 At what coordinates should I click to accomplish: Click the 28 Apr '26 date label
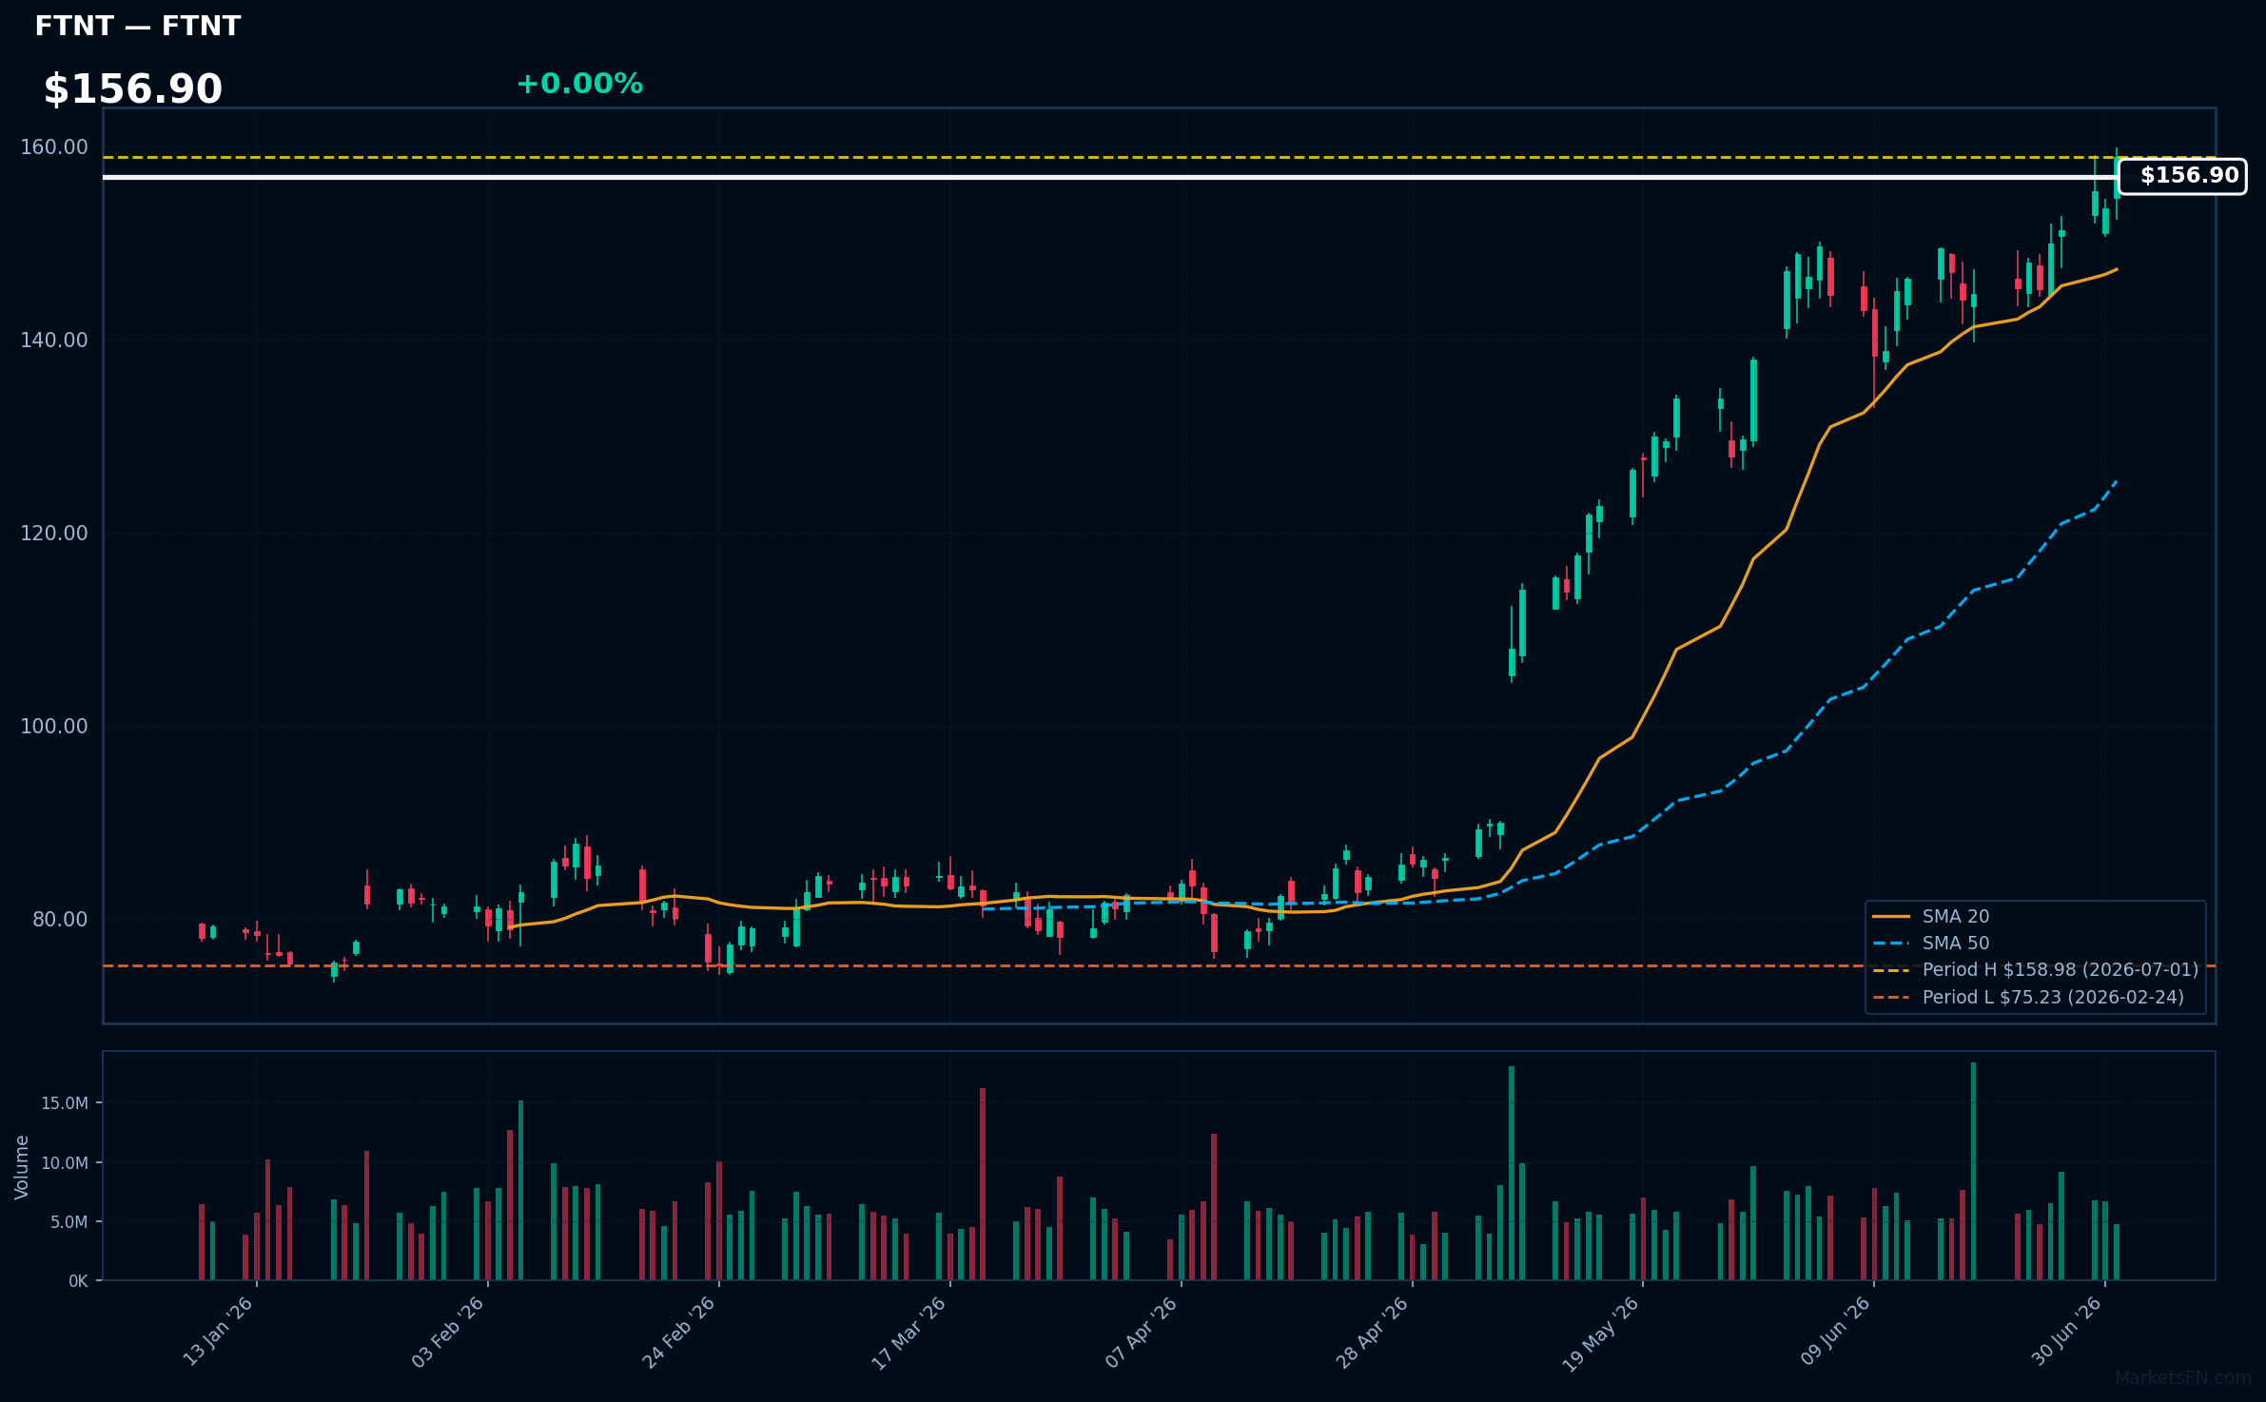pos(1373,1332)
